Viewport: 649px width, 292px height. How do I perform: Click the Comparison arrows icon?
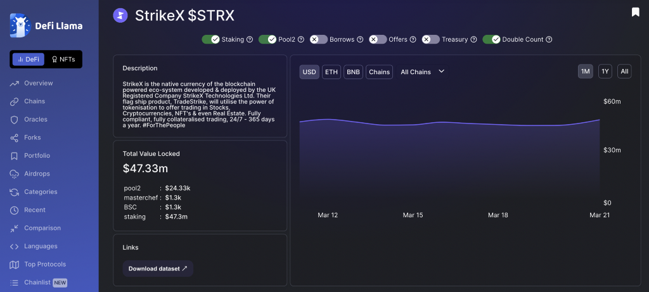pos(15,228)
